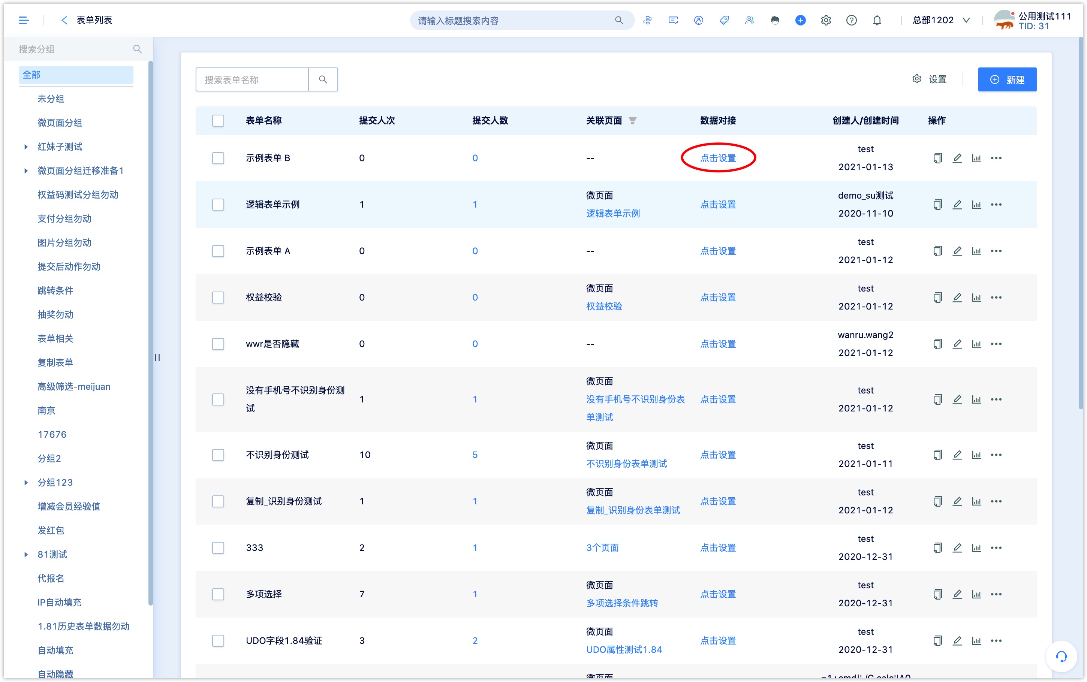1087x682 pixels.
Task: Edit the 示例表单 B form
Action: click(x=957, y=158)
